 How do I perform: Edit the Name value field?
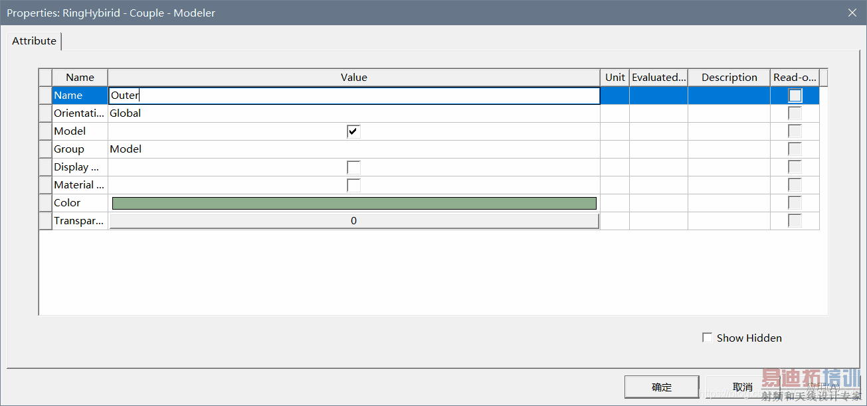click(353, 96)
